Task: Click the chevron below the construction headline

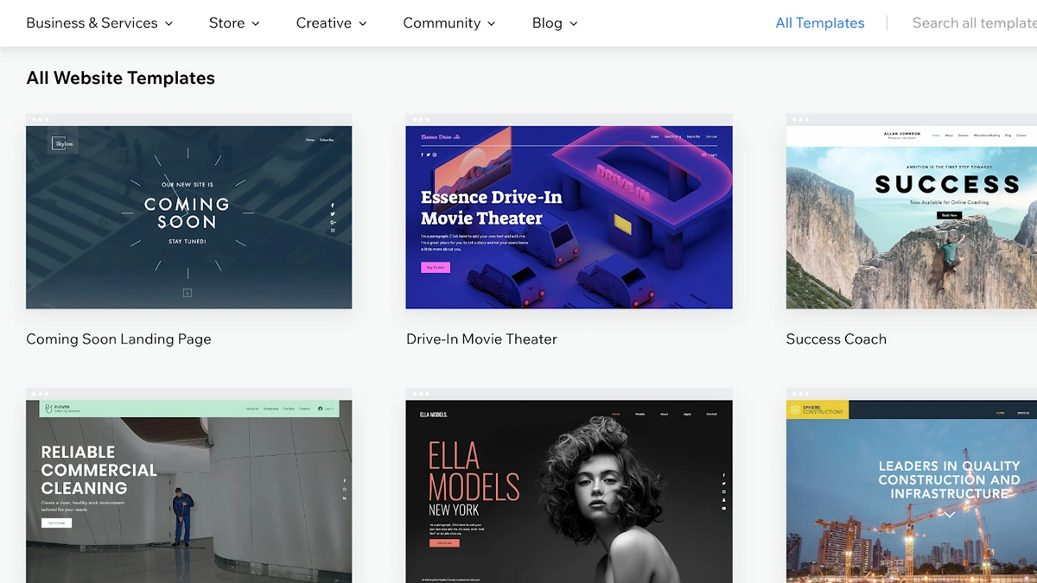Action: [x=949, y=515]
